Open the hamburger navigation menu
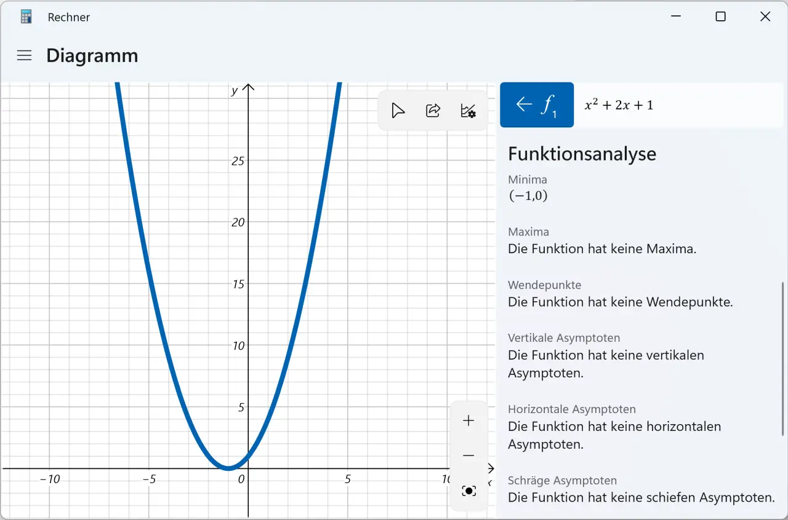The width and height of the screenshot is (788, 520). (x=24, y=56)
